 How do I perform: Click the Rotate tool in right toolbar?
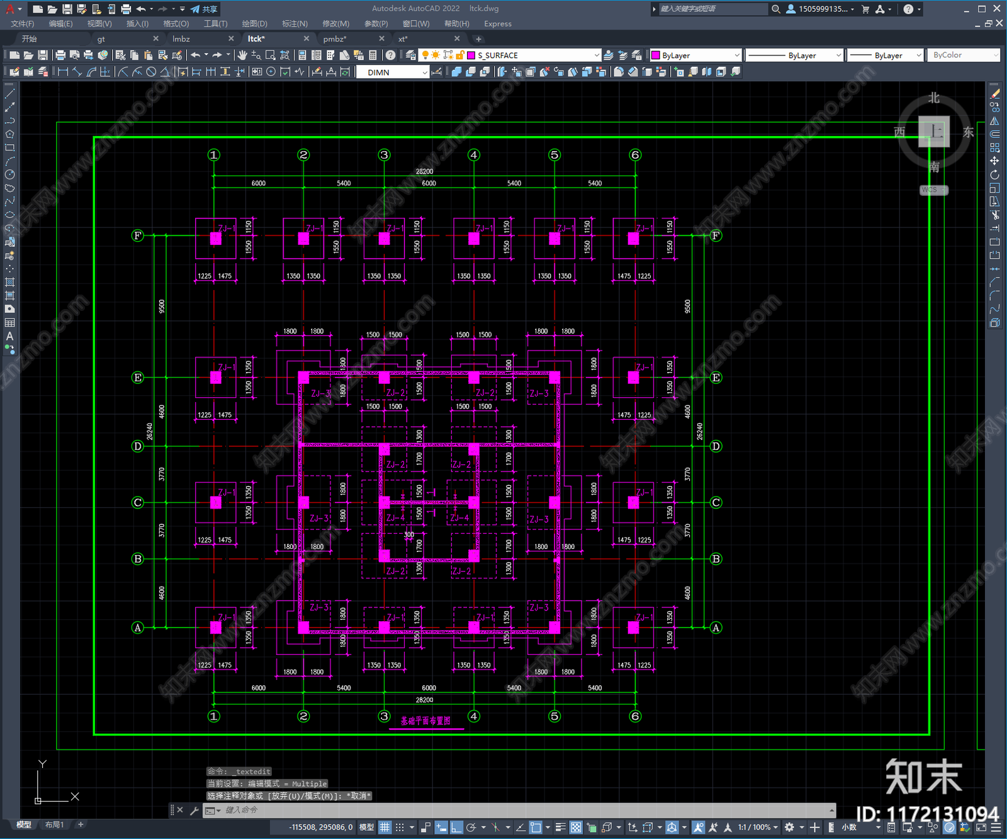click(994, 174)
